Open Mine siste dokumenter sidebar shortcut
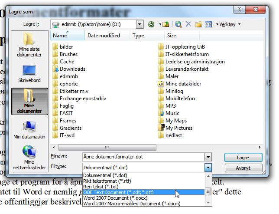 point(29,45)
